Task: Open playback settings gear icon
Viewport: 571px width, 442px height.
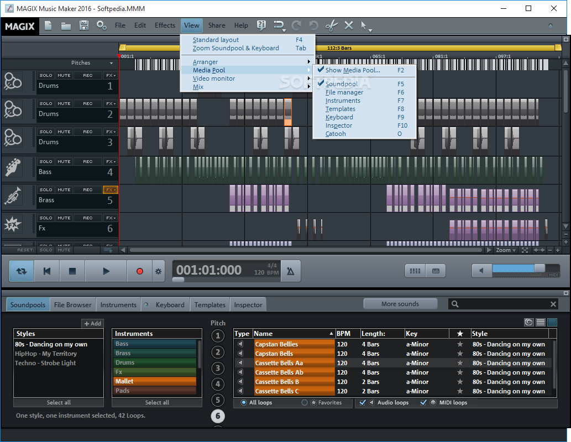Action: point(159,271)
